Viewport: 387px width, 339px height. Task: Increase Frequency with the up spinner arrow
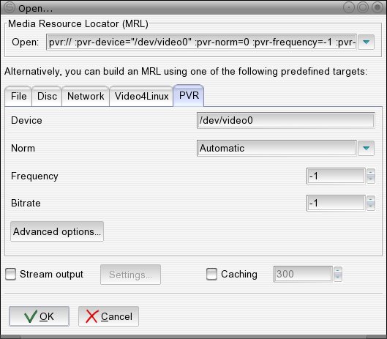[371, 172]
